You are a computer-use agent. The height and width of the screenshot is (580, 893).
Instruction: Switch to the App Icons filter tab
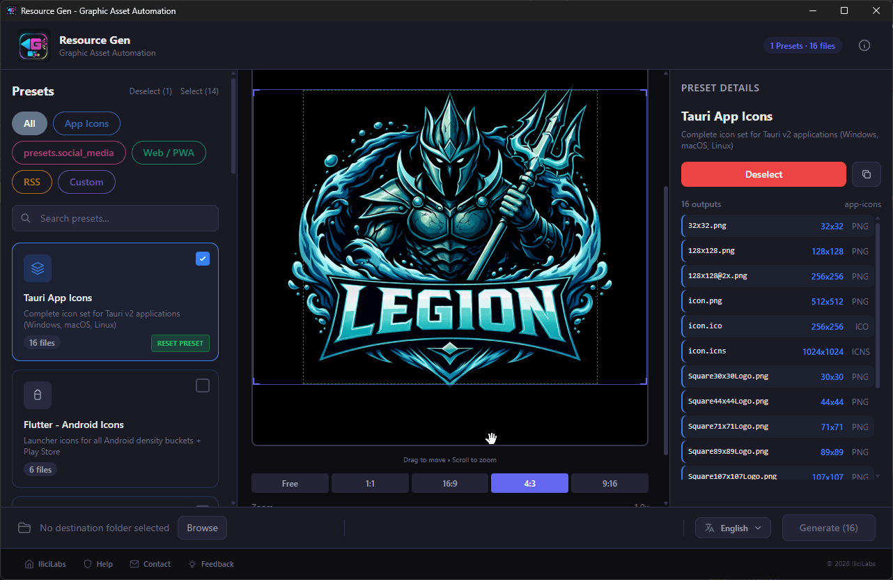pos(86,123)
